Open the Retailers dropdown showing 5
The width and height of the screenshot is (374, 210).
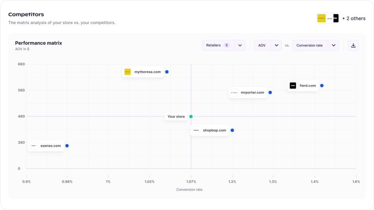tap(224, 45)
